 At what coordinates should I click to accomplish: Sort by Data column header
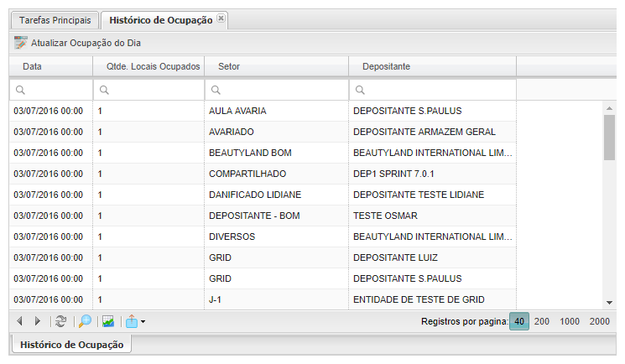[32, 66]
